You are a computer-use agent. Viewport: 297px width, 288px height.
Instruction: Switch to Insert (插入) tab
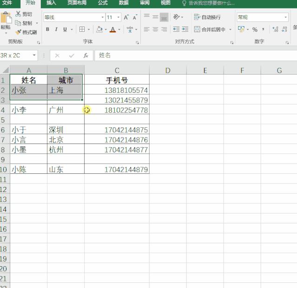click(x=51, y=3)
